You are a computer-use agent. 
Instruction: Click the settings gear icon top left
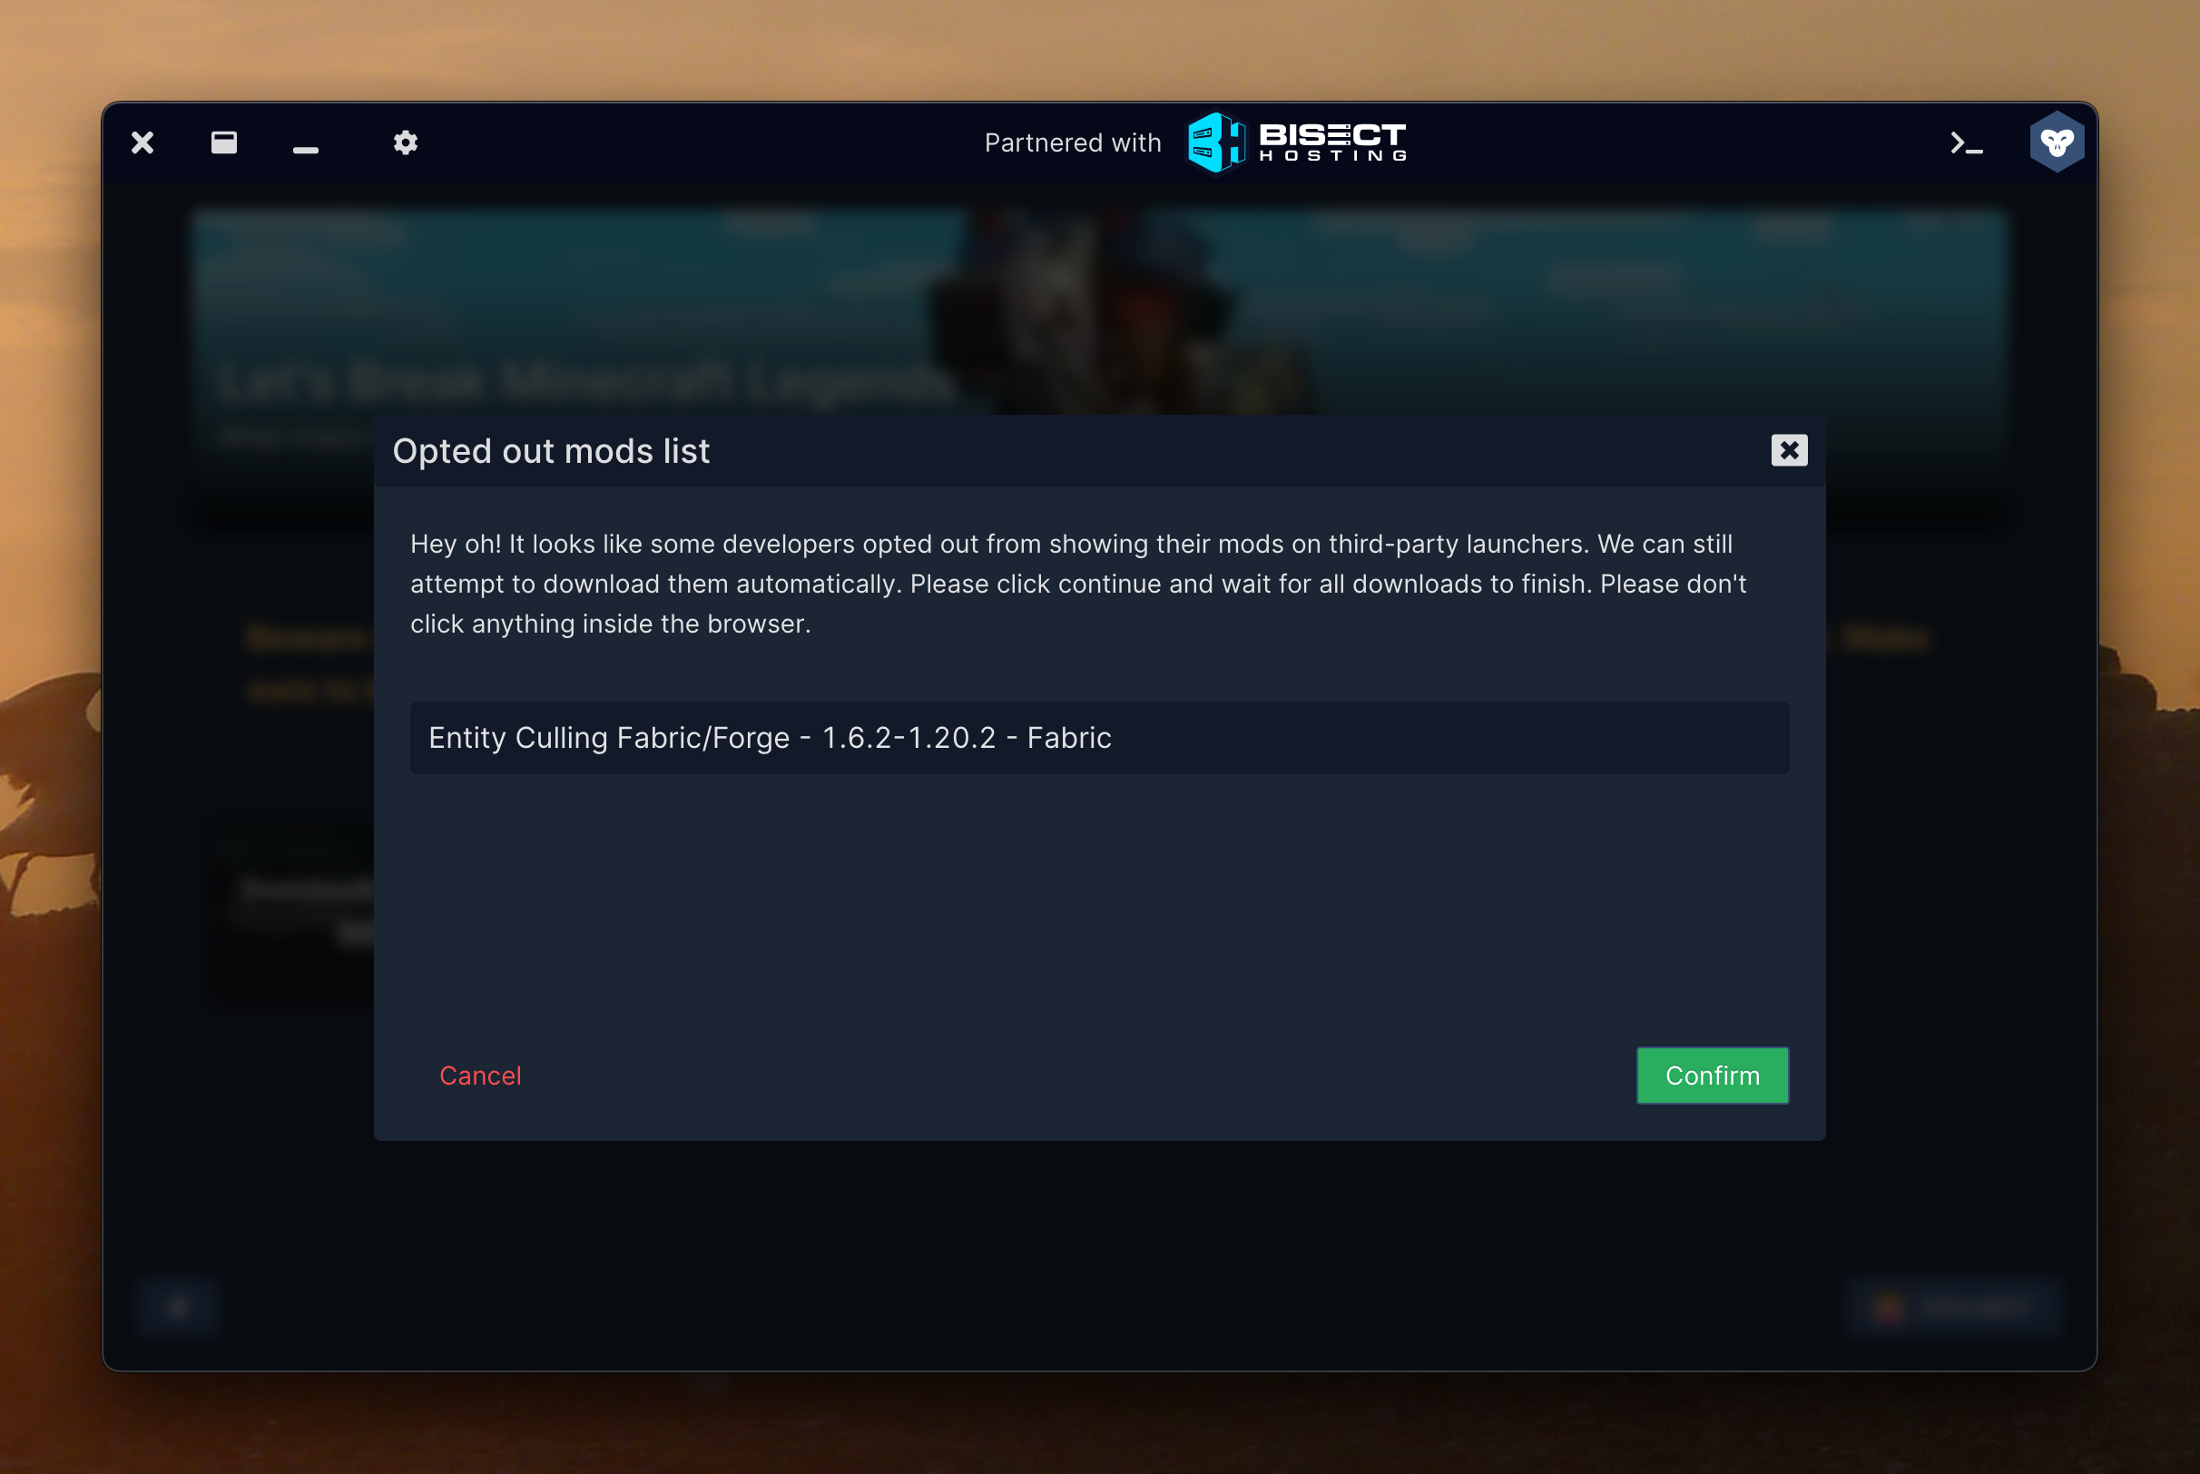click(x=405, y=145)
